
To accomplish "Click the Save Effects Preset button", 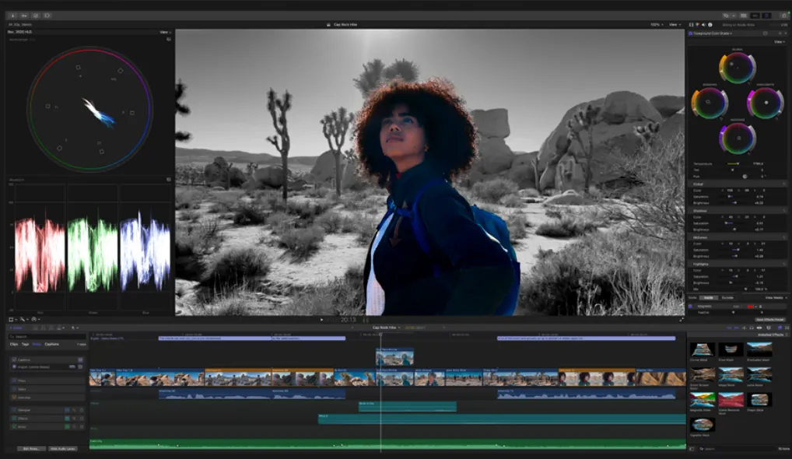I will click(x=770, y=320).
